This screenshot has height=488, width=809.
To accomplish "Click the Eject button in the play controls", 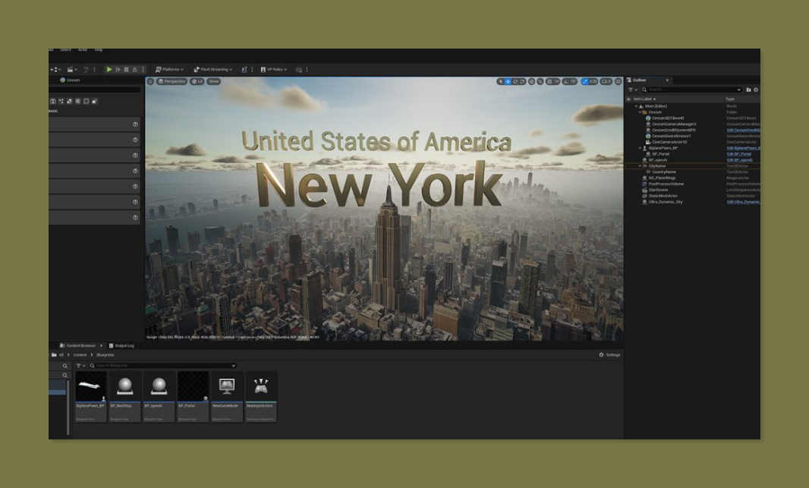I will (x=134, y=69).
